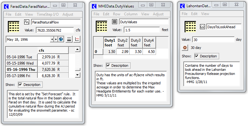Screen dimensions: 248x126
Task: Open Edit menu in MHEData window
Action: (x=106, y=14)
